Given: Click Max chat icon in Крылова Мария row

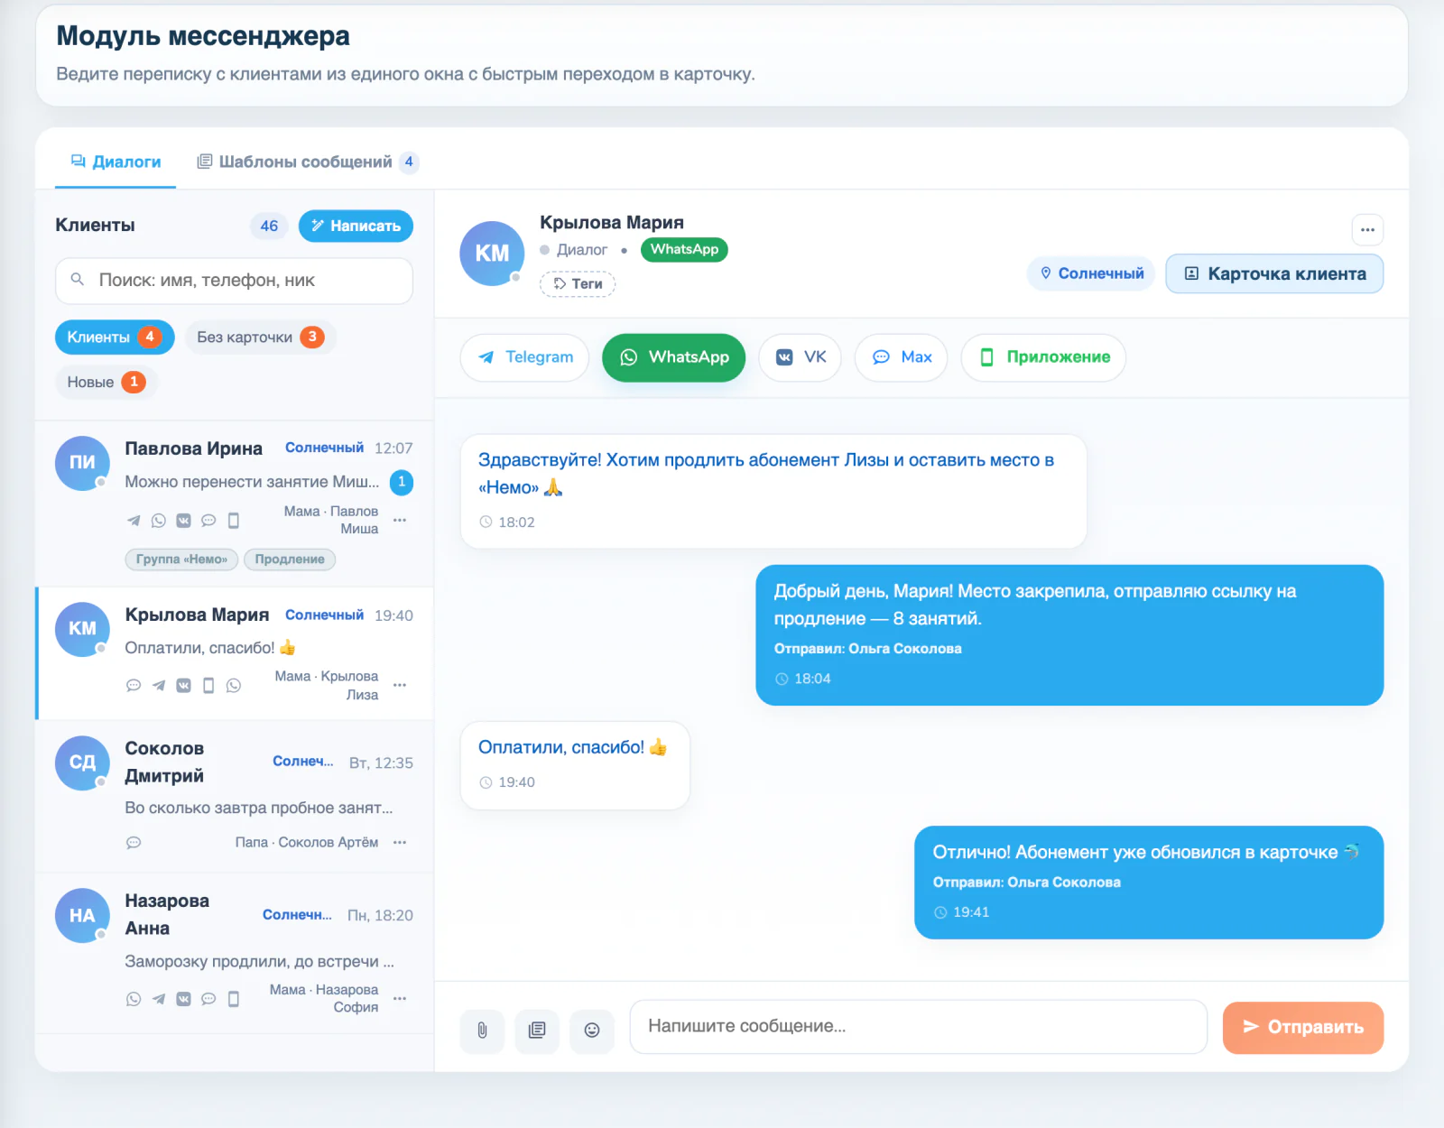Looking at the screenshot, I should [x=134, y=686].
